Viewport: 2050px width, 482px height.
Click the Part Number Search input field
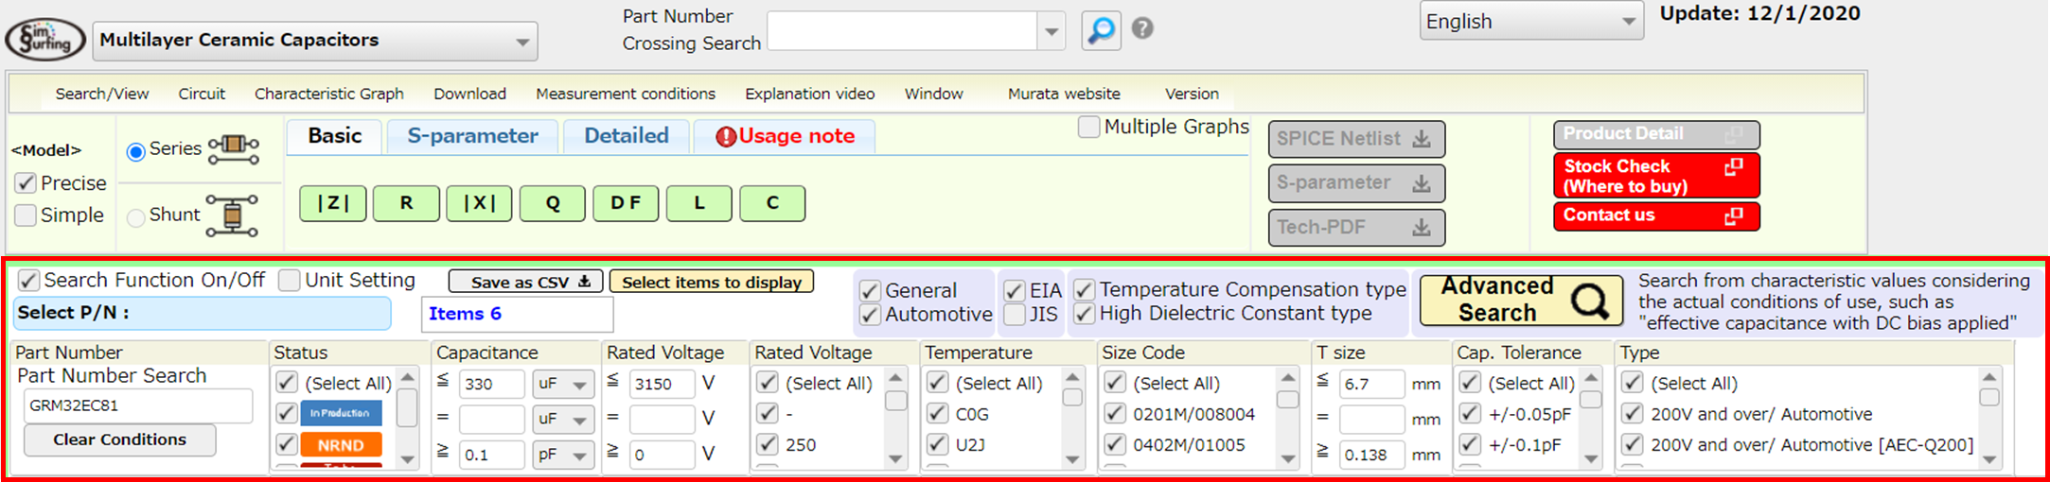(x=137, y=405)
